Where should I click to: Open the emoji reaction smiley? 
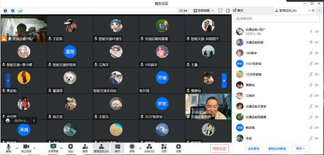coord(8,121)
